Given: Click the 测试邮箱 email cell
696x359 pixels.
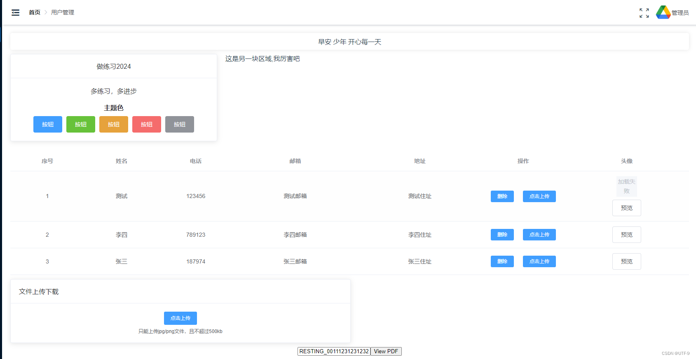Looking at the screenshot, I should click(x=295, y=196).
